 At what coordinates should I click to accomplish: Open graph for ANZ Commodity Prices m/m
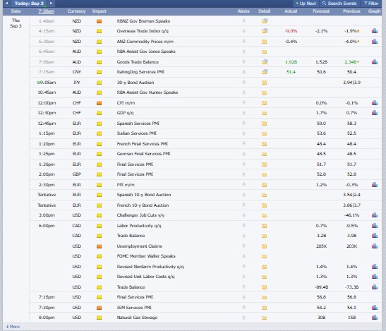click(x=375, y=42)
